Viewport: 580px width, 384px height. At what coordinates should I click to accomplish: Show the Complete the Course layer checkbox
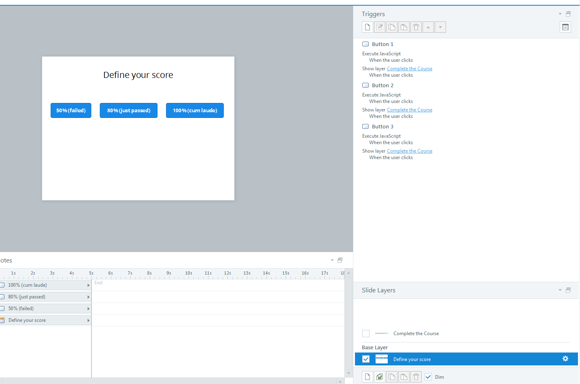tap(366, 334)
